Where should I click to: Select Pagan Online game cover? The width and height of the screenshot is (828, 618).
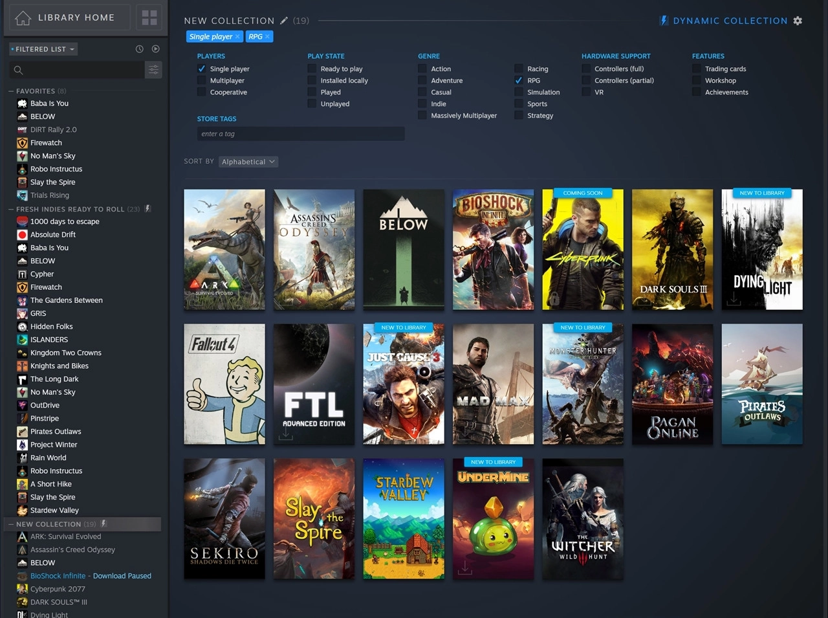point(673,384)
